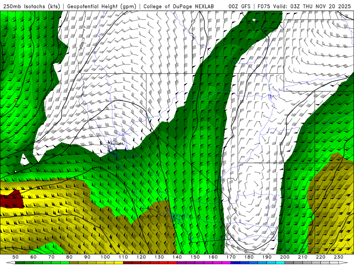Viewport: 354px width, 265px height.
Task: Click the '150' color scale label
Action: coord(195,257)
